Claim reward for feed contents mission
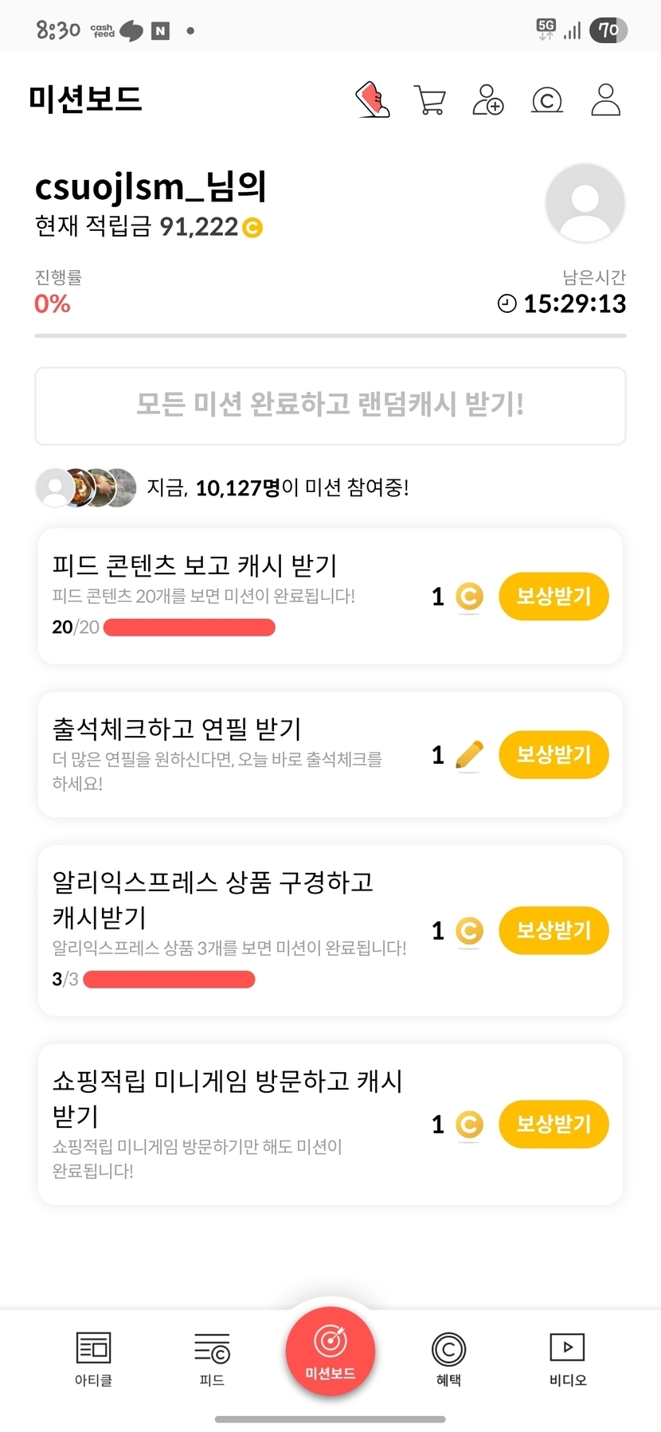This screenshot has width=661, height=1432. (x=553, y=596)
